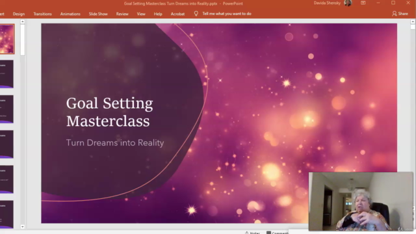Switch to the Animations tab

70,14
